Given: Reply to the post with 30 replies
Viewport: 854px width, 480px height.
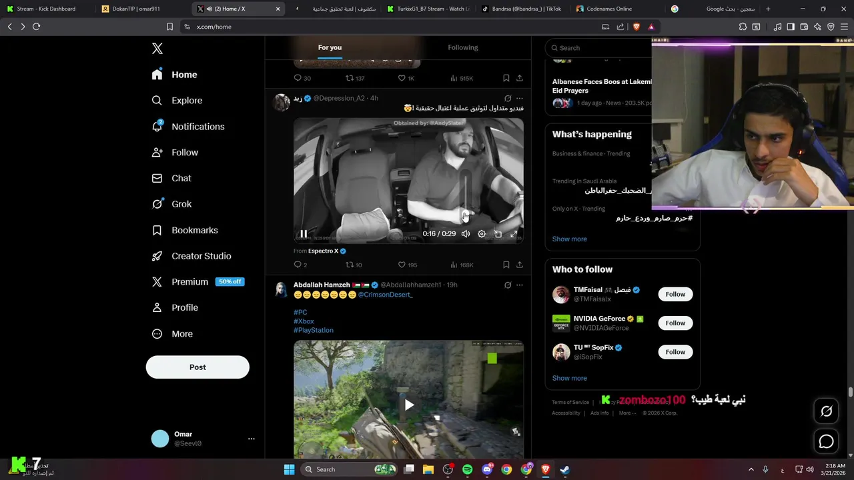Looking at the screenshot, I should 302,78.
